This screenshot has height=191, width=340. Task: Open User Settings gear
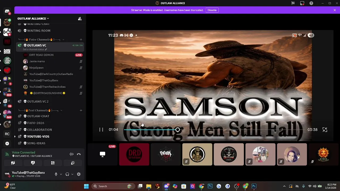point(79,174)
